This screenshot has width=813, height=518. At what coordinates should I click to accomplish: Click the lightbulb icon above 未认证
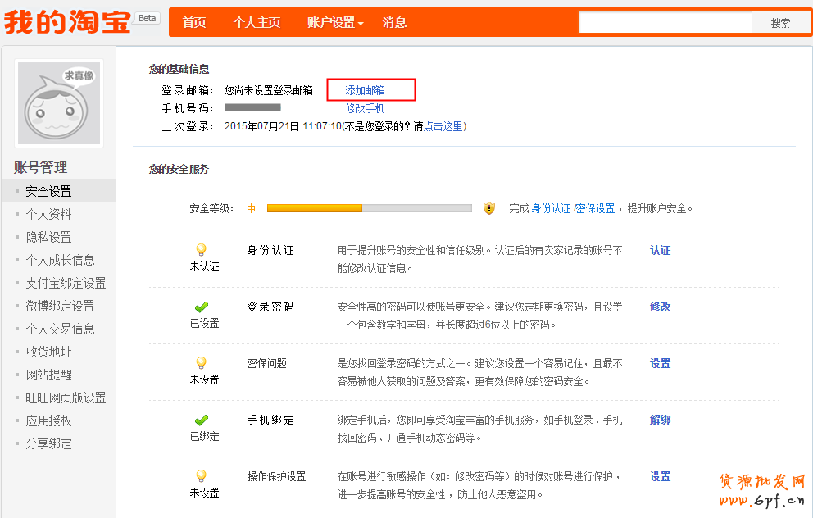[x=201, y=250]
